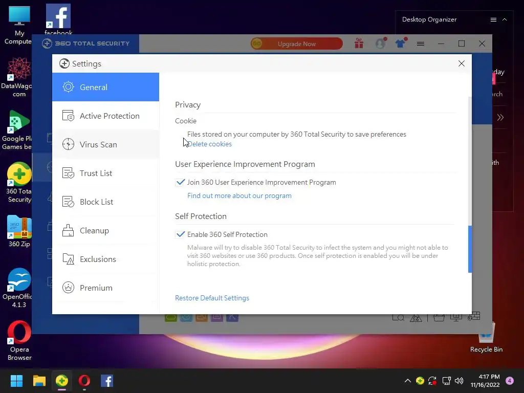Click the Active Protection window icon
Image resolution: width=524 pixels, height=393 pixels.
pos(68,116)
